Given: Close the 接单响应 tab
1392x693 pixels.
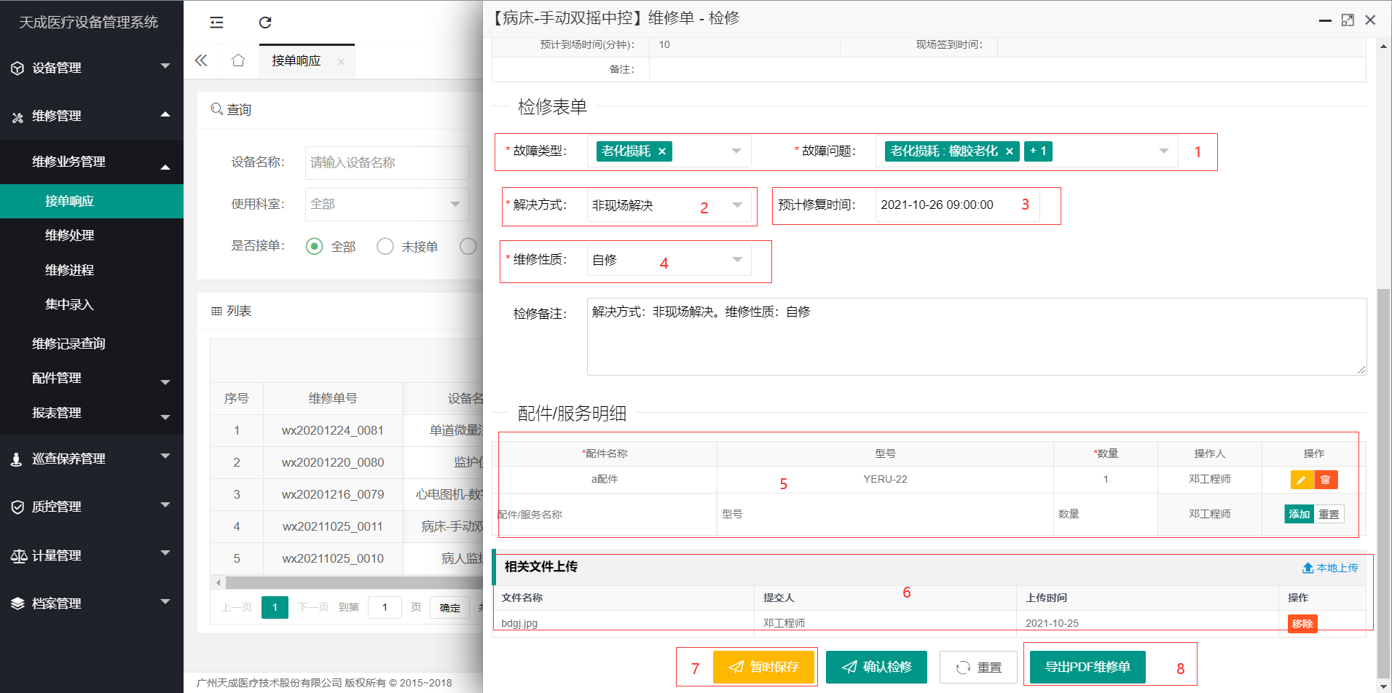Looking at the screenshot, I should click(341, 62).
